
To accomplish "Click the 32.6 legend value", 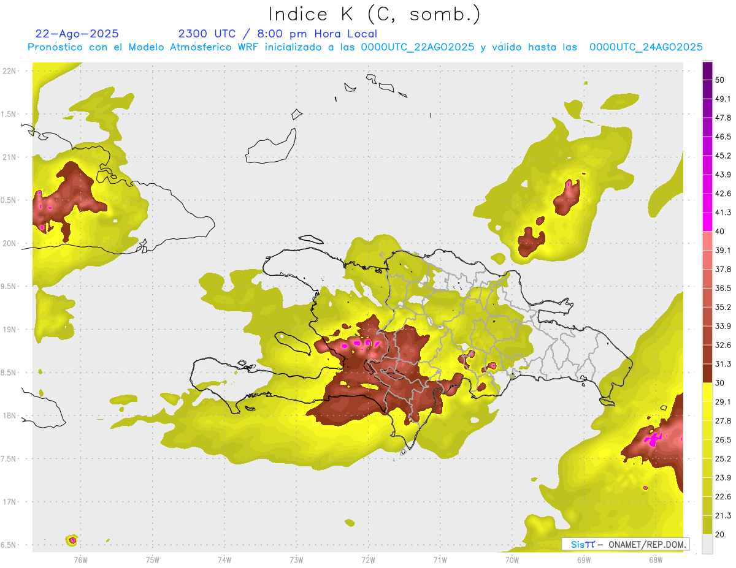I will coord(724,345).
